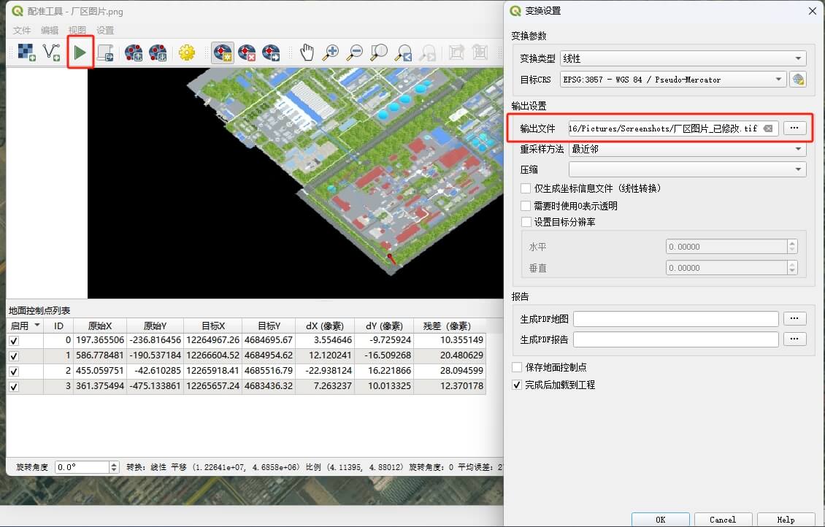The height and width of the screenshot is (527, 825).
Task: Click the 输出文件 path field
Action: [672, 128]
